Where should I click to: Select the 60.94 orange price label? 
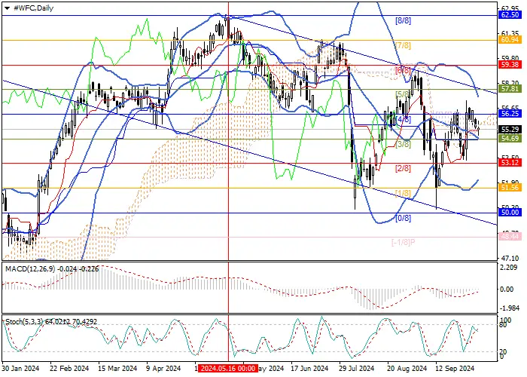(510, 40)
